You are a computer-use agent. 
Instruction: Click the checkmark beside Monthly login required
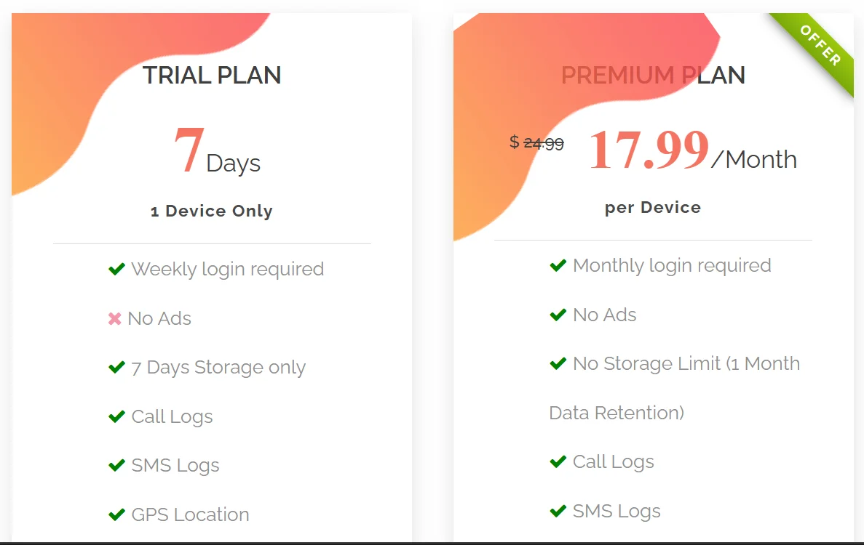(x=558, y=266)
